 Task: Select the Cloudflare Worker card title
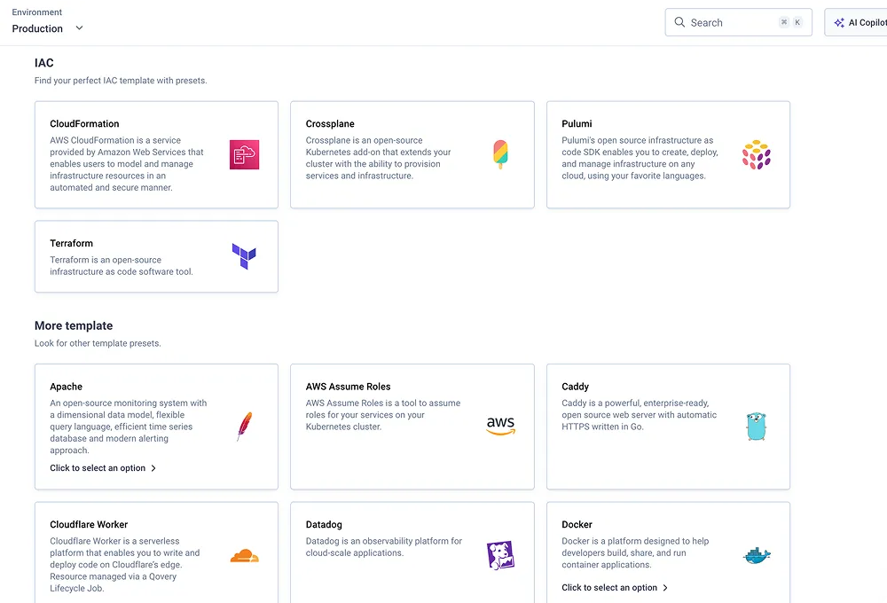[x=89, y=524]
